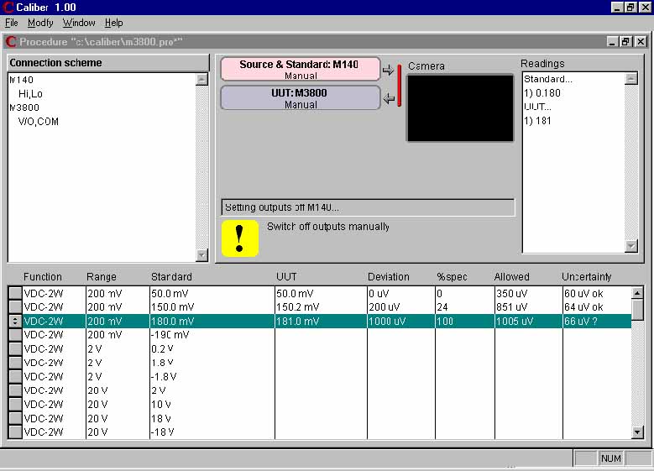Click the left arrow beside UUT M3800

389,98
